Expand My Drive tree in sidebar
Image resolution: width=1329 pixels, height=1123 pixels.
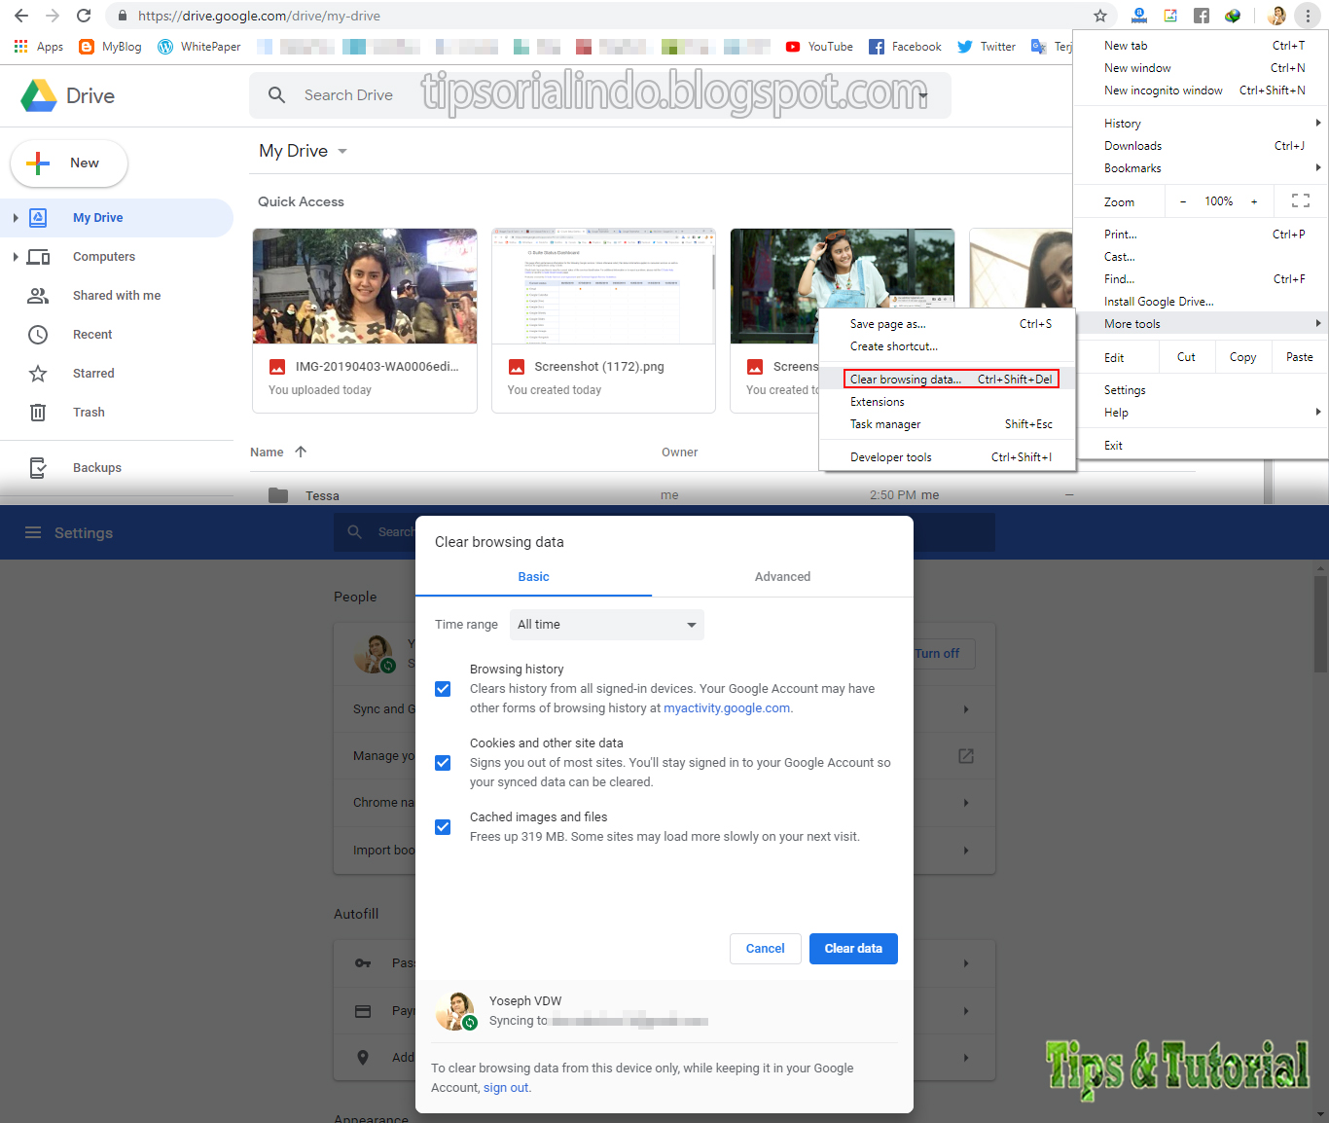point(16,218)
